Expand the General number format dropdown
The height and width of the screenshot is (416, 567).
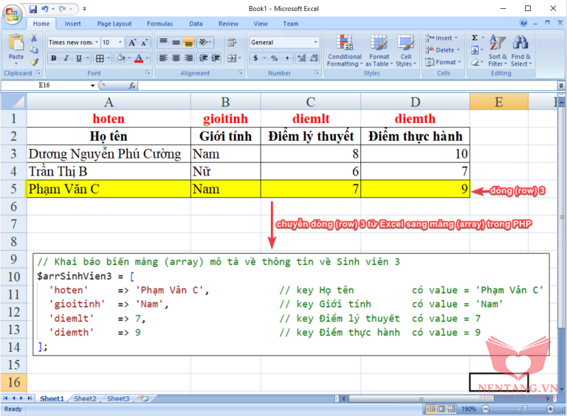[x=316, y=43]
